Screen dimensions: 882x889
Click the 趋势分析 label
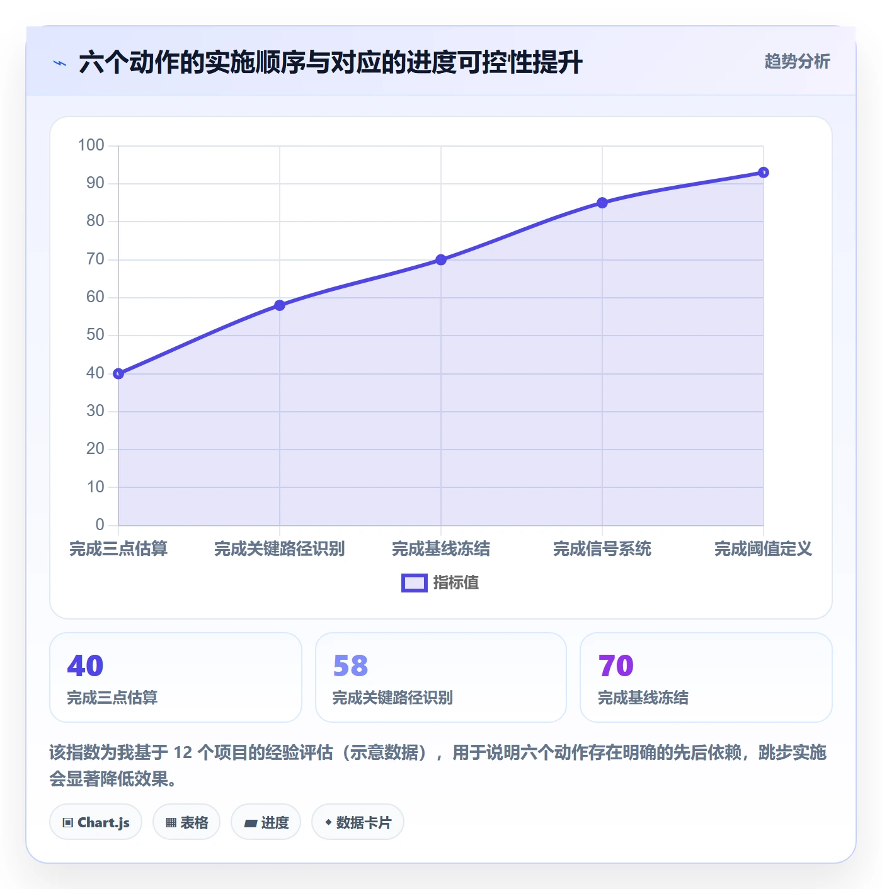[x=797, y=62]
